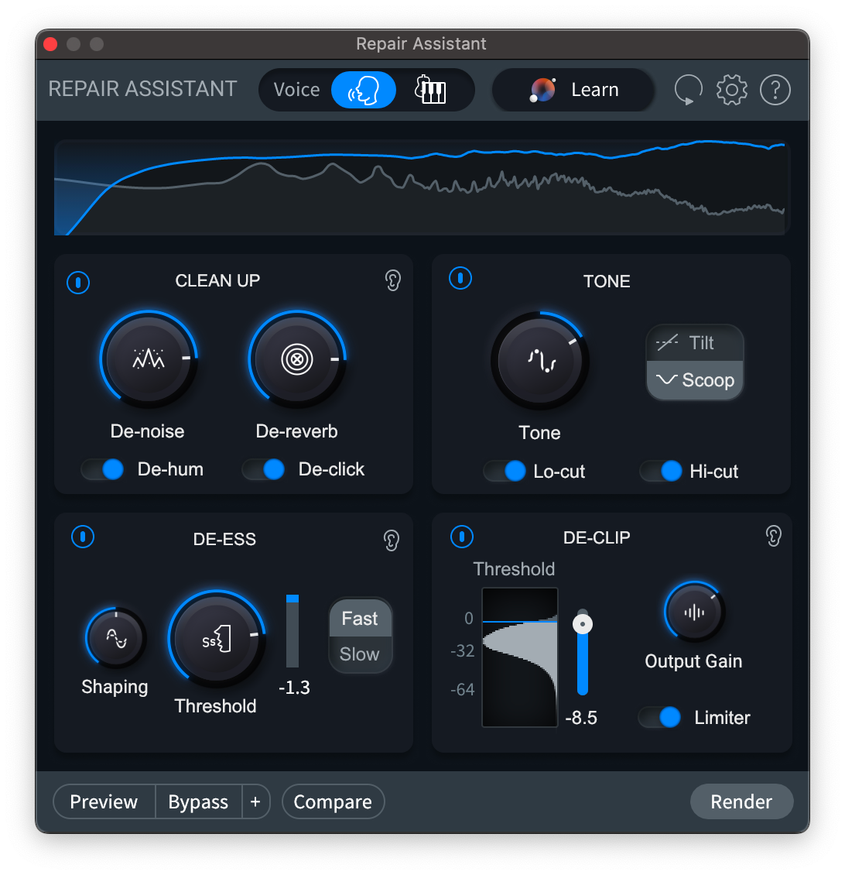Click the De-Clip listen ear icon
The width and height of the screenshot is (845, 875).
(771, 536)
